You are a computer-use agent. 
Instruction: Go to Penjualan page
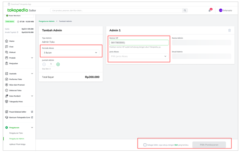pyautogui.click(x=13, y=64)
